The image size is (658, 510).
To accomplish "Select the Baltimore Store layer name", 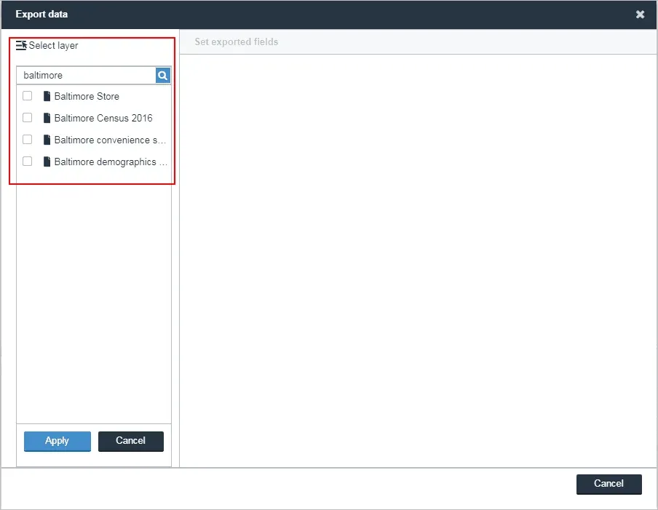I will (x=87, y=96).
